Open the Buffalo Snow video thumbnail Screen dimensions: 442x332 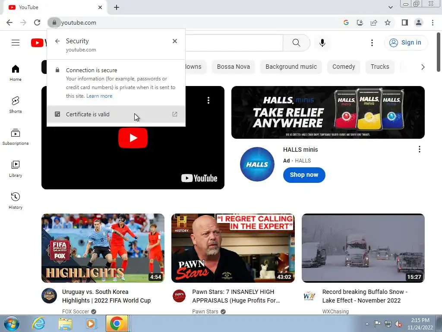point(363,248)
